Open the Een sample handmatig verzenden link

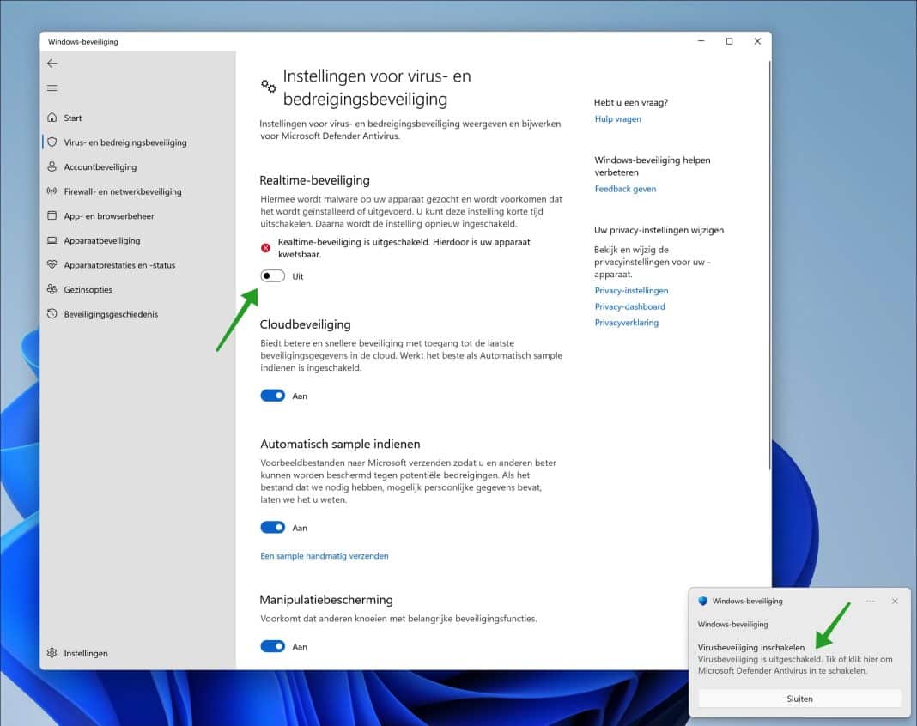[325, 555]
